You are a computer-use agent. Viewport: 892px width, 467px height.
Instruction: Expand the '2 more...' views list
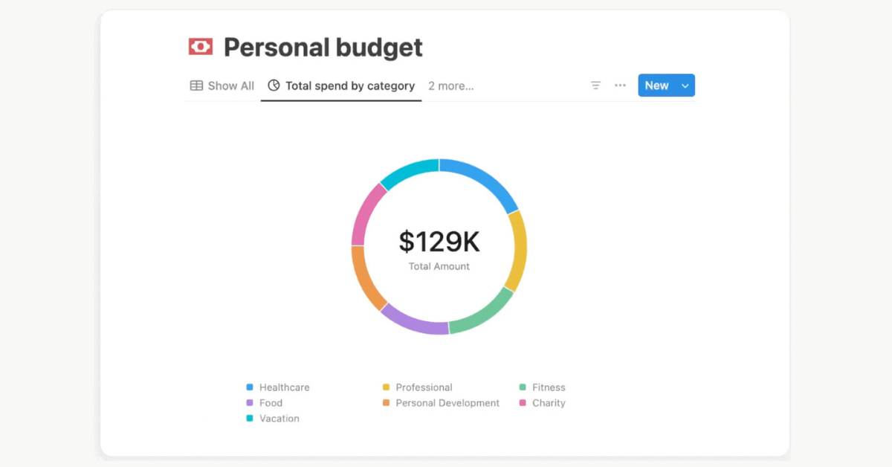(x=450, y=86)
